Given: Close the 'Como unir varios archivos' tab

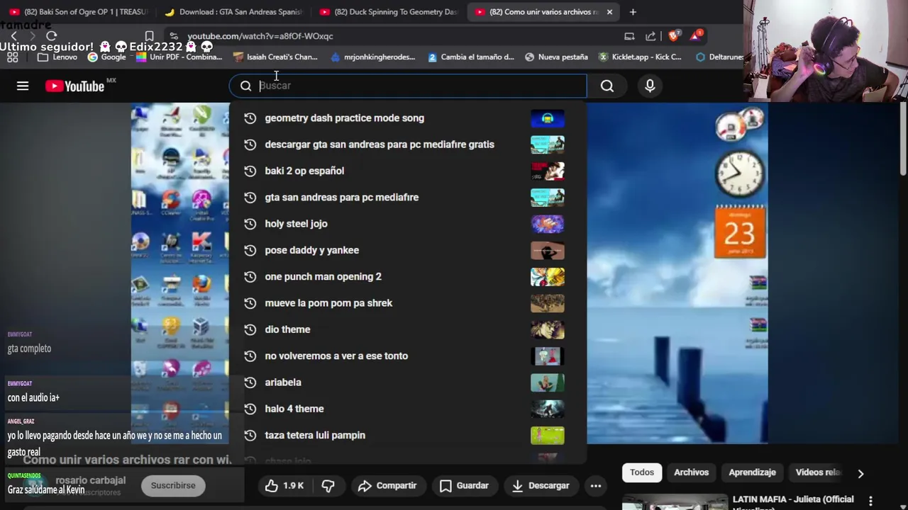Looking at the screenshot, I should click(609, 12).
